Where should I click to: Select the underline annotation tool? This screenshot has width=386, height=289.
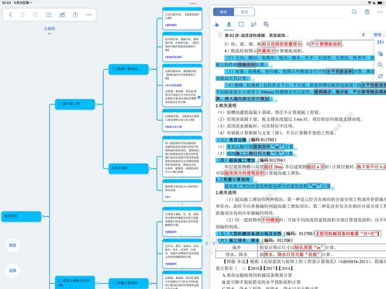229,24
